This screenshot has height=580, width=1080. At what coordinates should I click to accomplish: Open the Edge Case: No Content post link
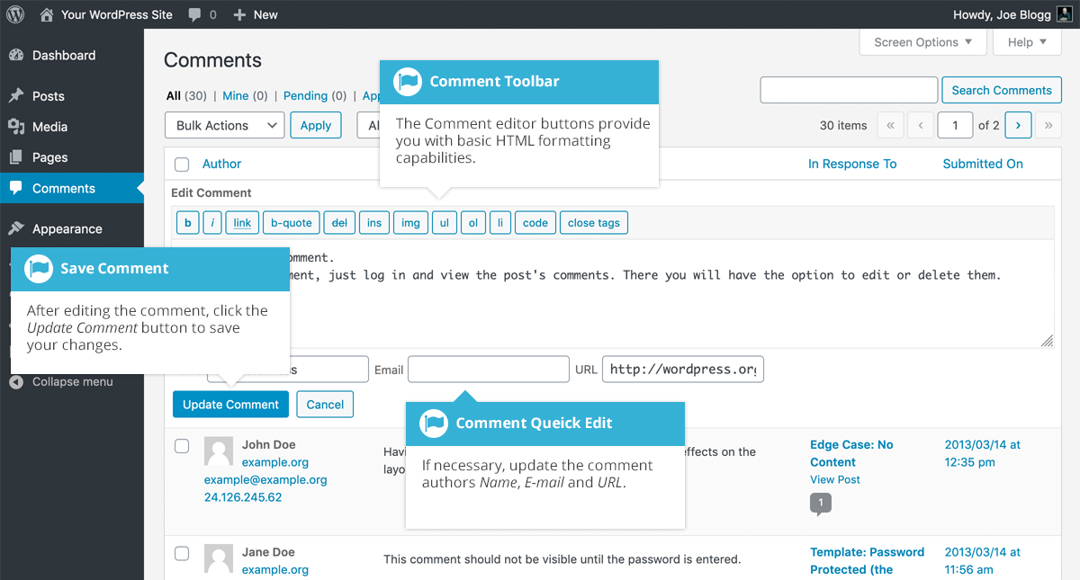pyautogui.click(x=851, y=453)
